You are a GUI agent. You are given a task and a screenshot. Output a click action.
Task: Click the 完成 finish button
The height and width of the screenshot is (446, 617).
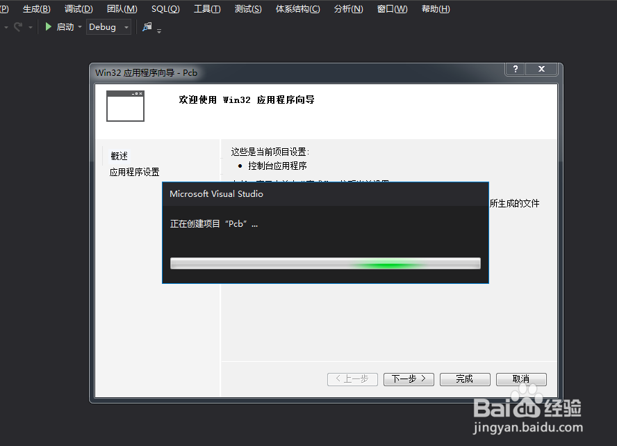(x=465, y=379)
